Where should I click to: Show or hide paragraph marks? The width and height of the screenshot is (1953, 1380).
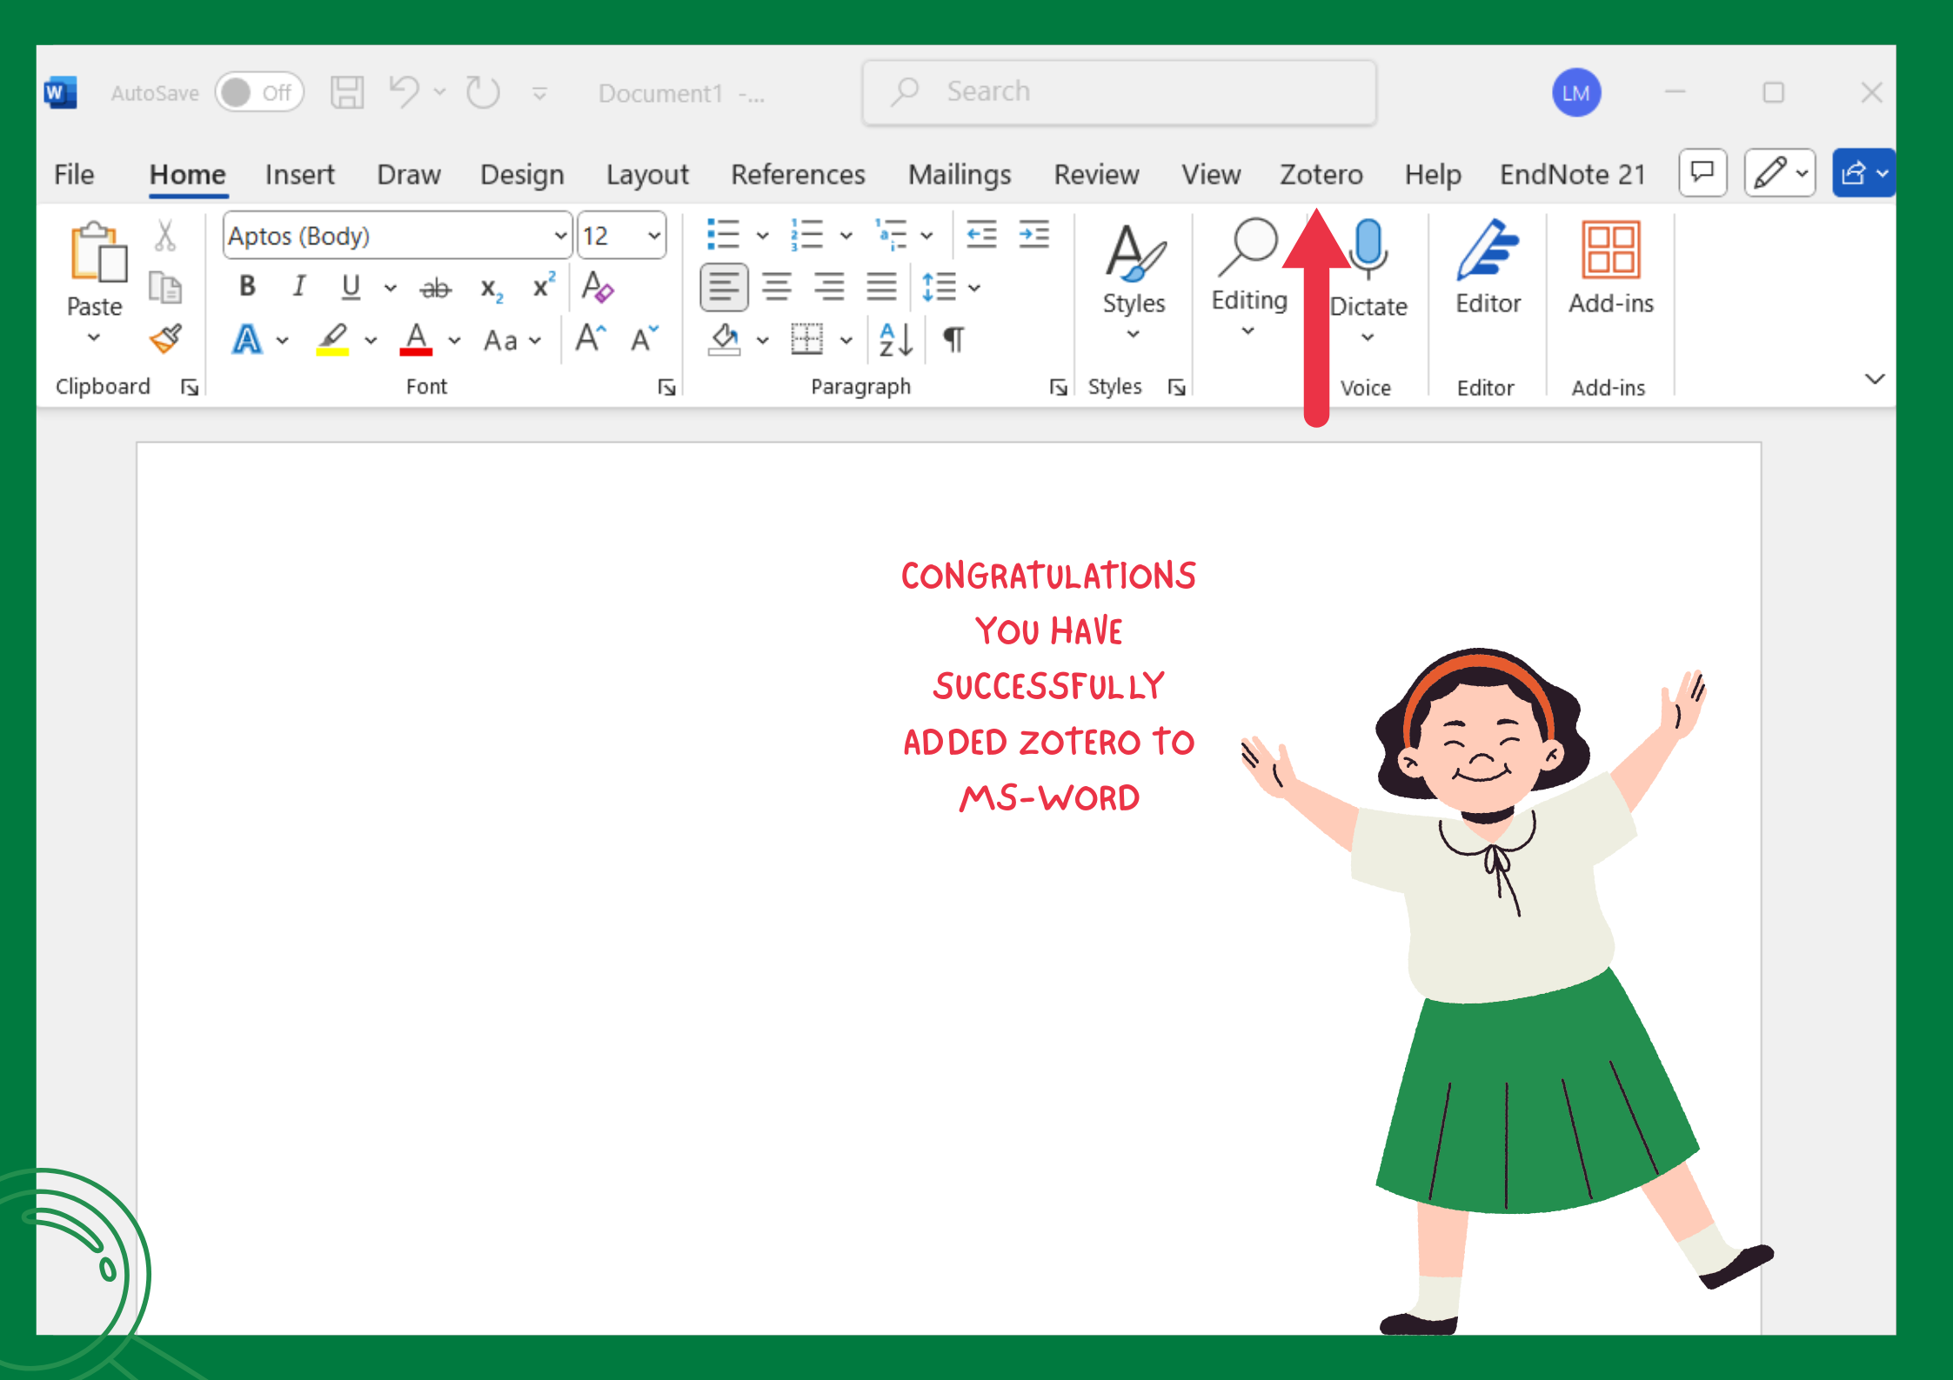click(954, 339)
